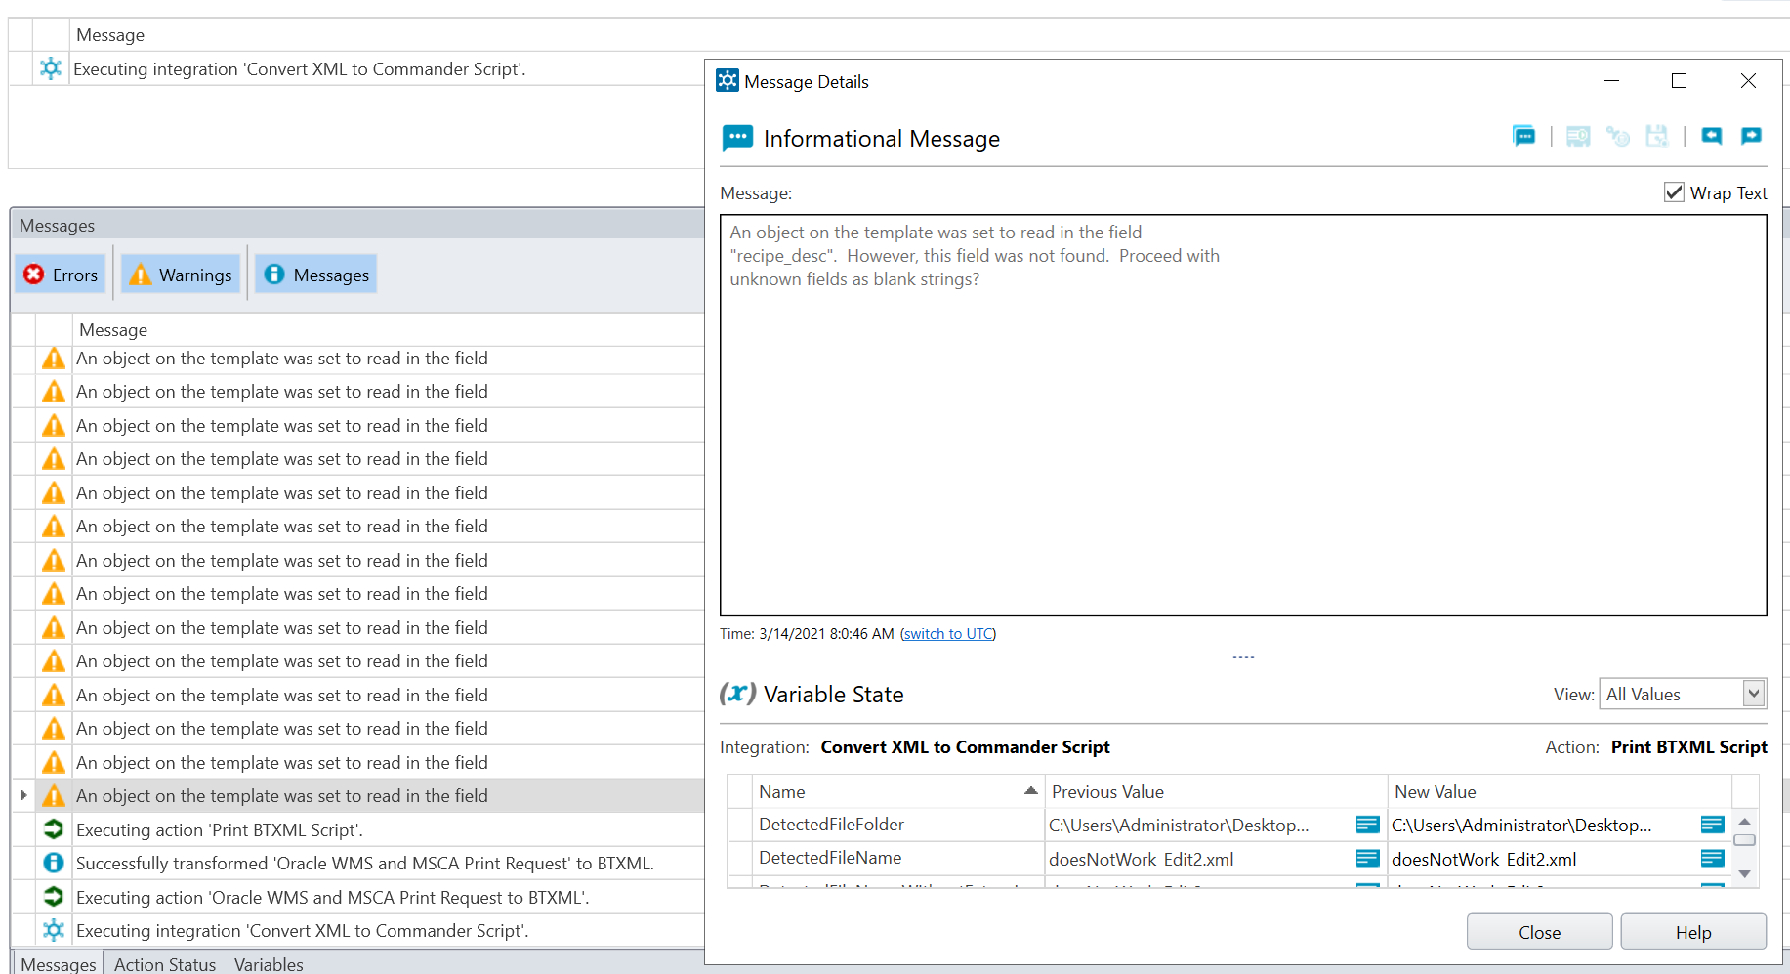
Task: Go to next message with right-arrow bubble icon
Action: click(1751, 137)
